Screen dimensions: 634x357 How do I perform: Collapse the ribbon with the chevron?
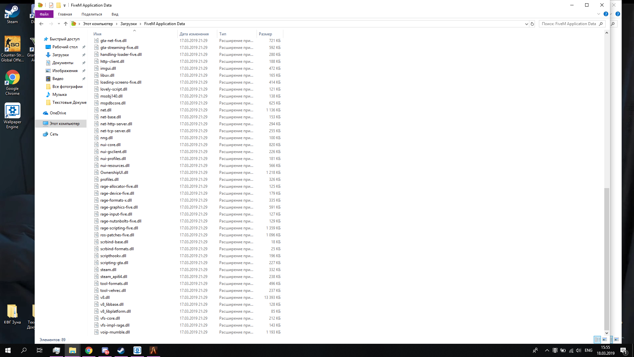(598, 14)
